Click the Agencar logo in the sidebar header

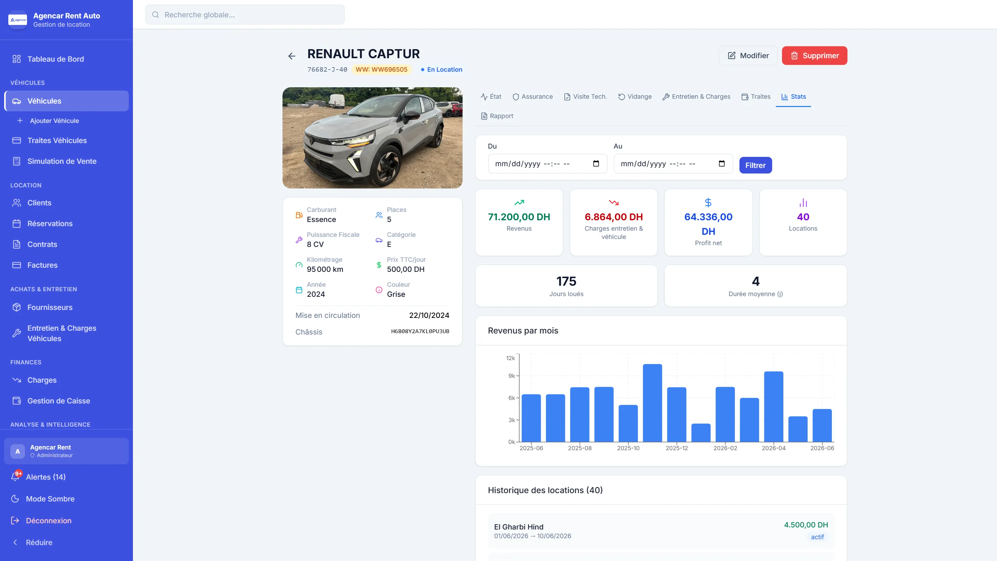[18, 20]
